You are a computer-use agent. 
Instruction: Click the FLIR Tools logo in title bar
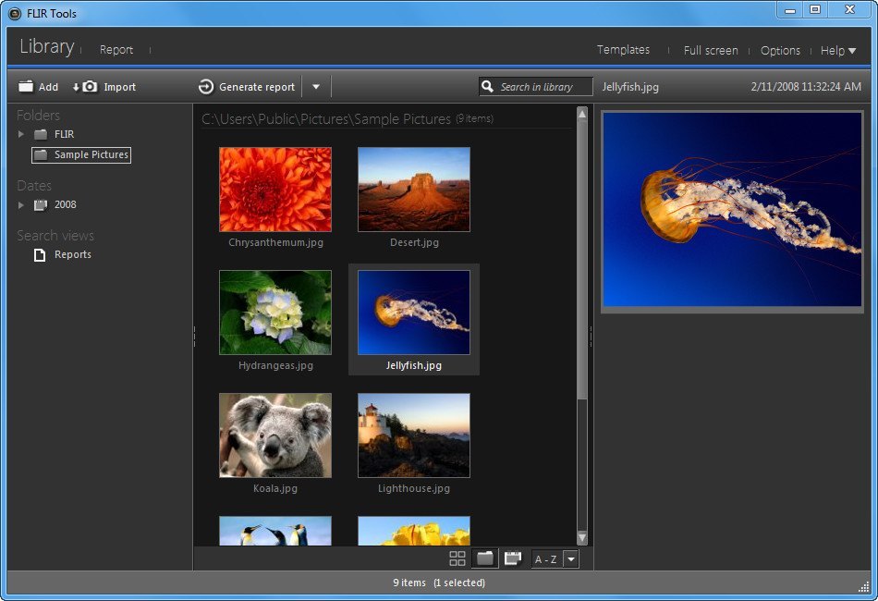pos(14,12)
